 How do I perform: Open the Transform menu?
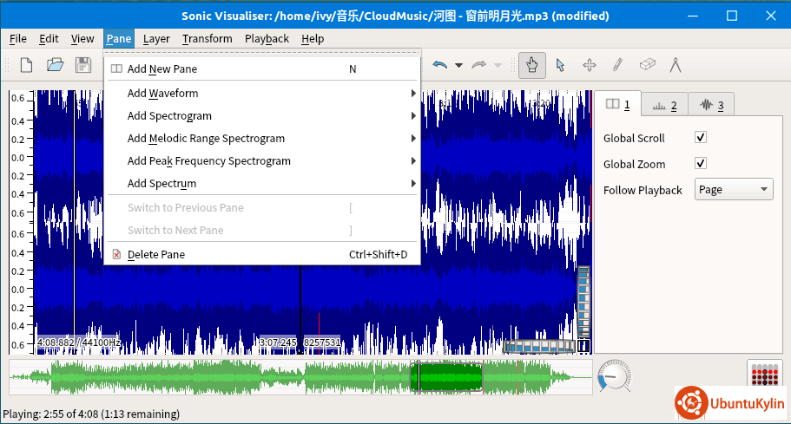pyautogui.click(x=207, y=39)
